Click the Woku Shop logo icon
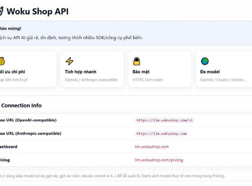Image resolution: width=252 pixels, height=186 pixels. point(1,11)
